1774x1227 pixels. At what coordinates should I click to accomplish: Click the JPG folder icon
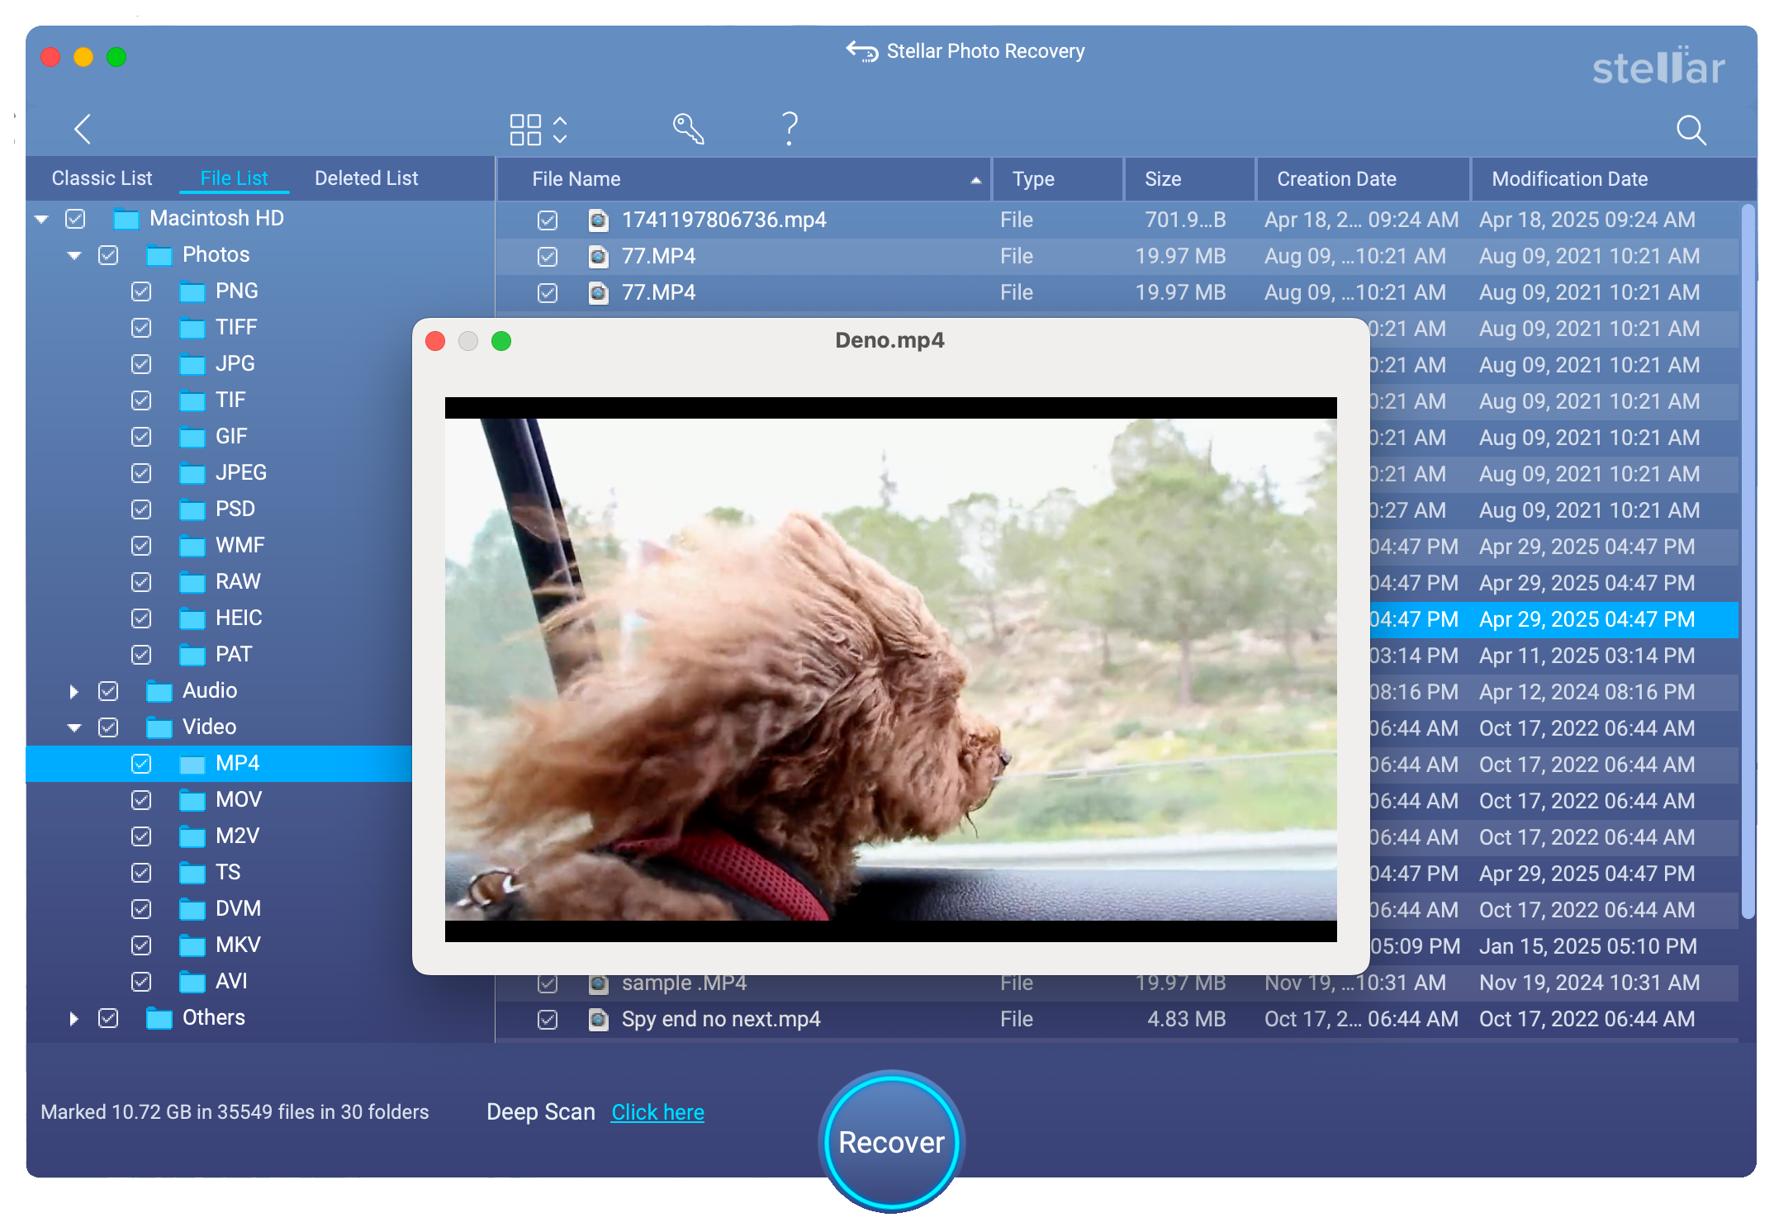pos(192,364)
